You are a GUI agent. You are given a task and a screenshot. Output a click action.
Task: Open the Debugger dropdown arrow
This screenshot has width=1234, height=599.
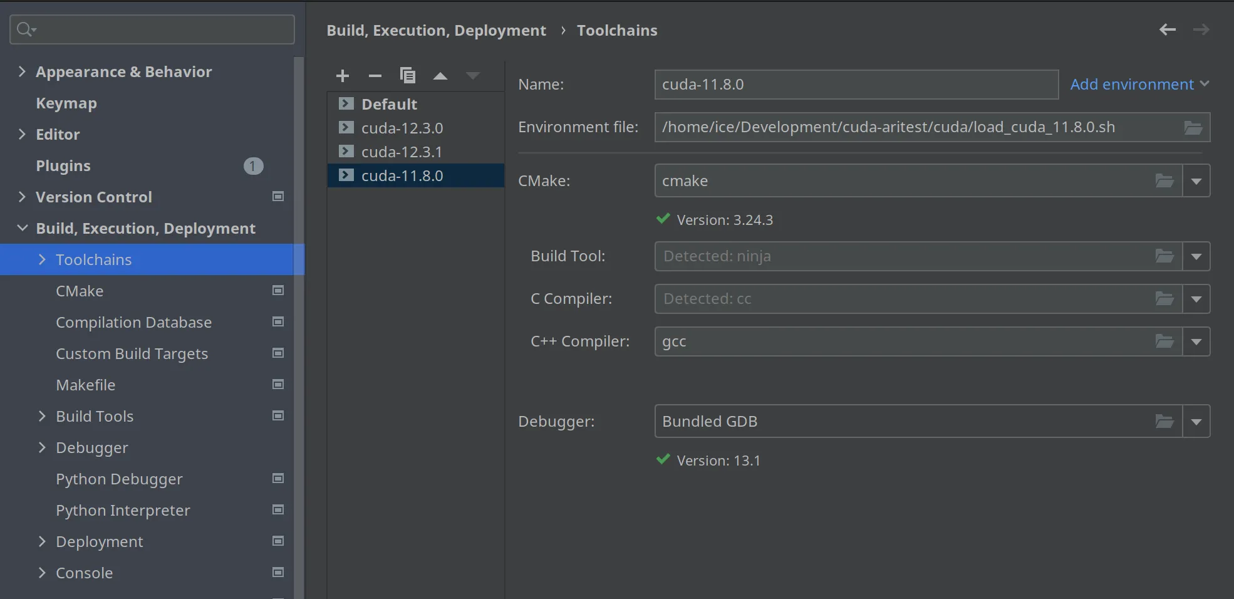point(1196,422)
